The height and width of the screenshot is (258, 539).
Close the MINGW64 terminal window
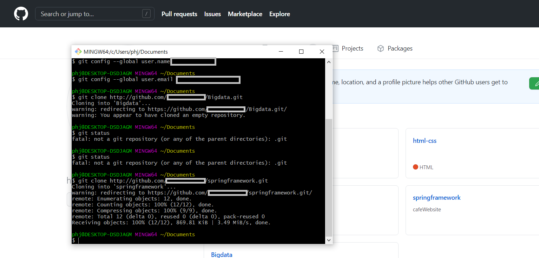coord(322,52)
